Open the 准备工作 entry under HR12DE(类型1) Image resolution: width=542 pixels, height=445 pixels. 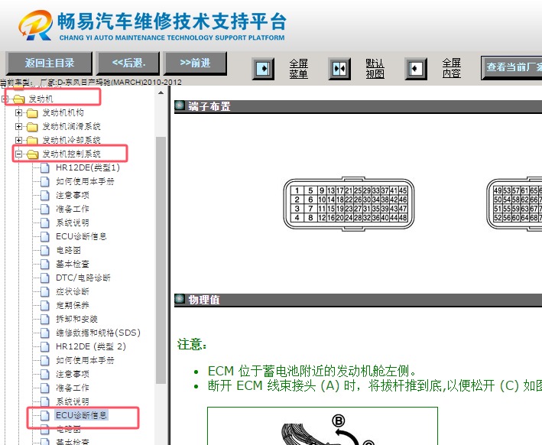point(73,209)
